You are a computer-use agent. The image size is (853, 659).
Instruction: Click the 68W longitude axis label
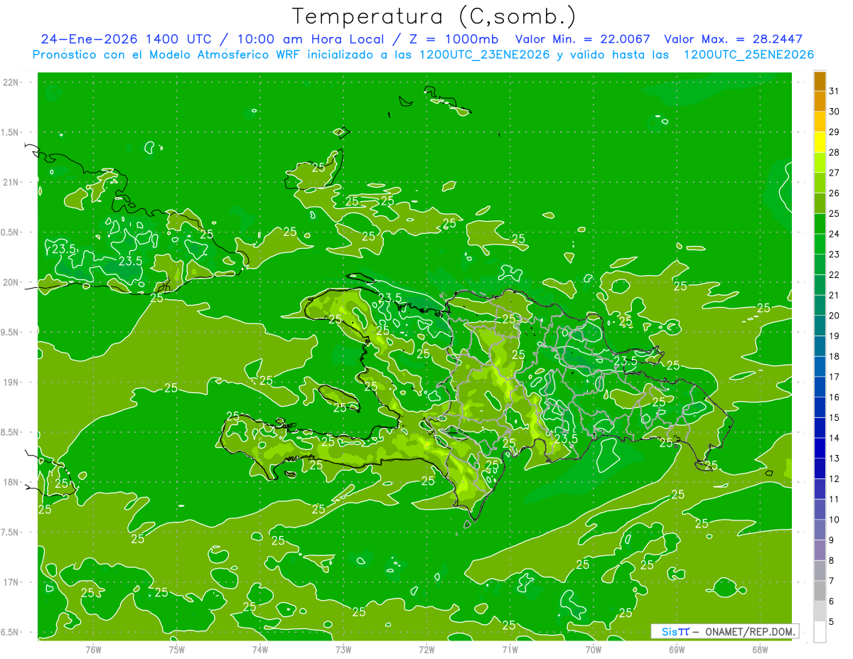760,649
